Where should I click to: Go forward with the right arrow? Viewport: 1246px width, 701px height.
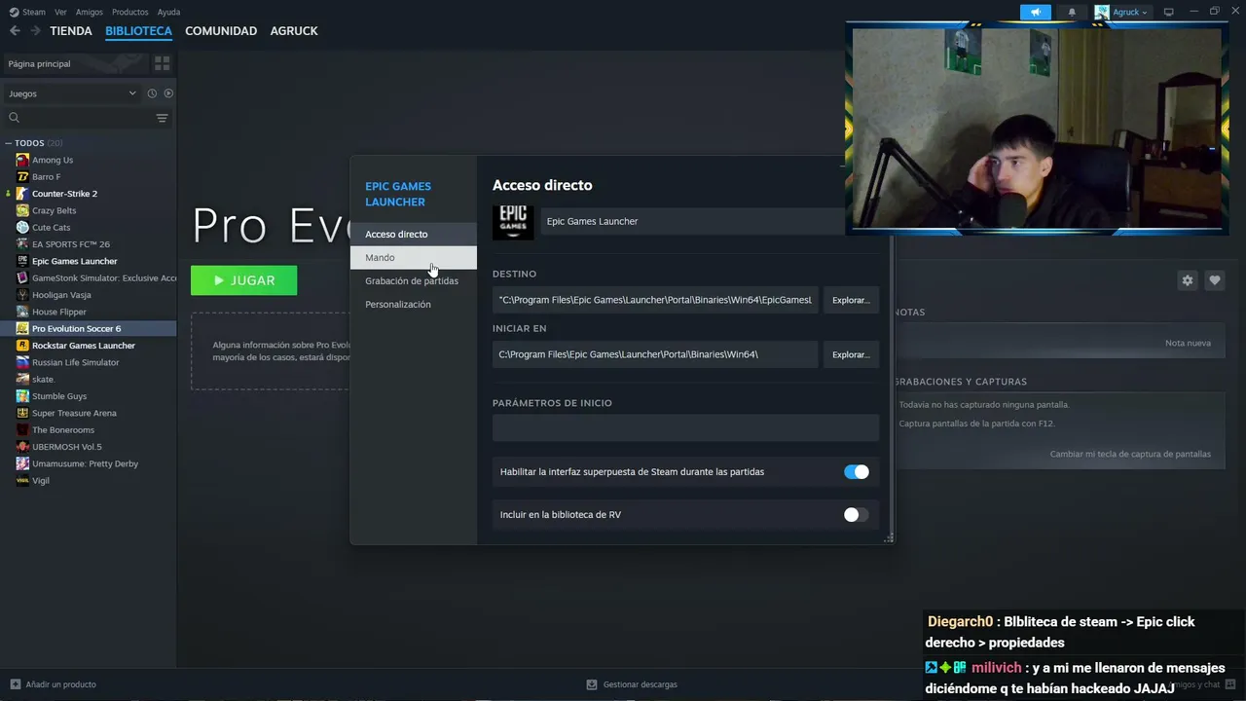click(36, 31)
